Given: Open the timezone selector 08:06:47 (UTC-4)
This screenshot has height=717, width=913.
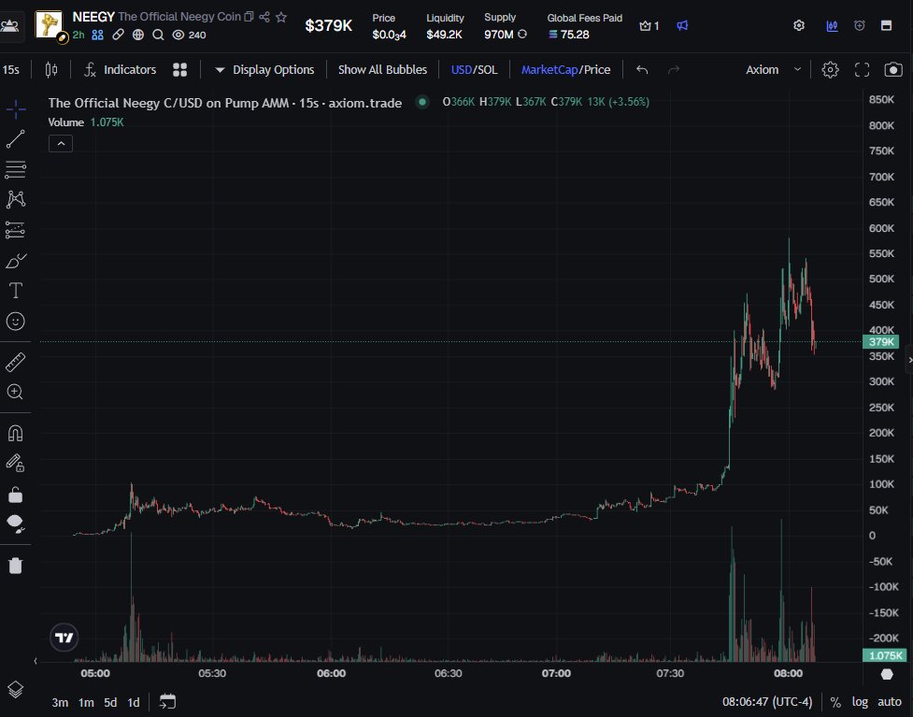Looking at the screenshot, I should (767, 702).
